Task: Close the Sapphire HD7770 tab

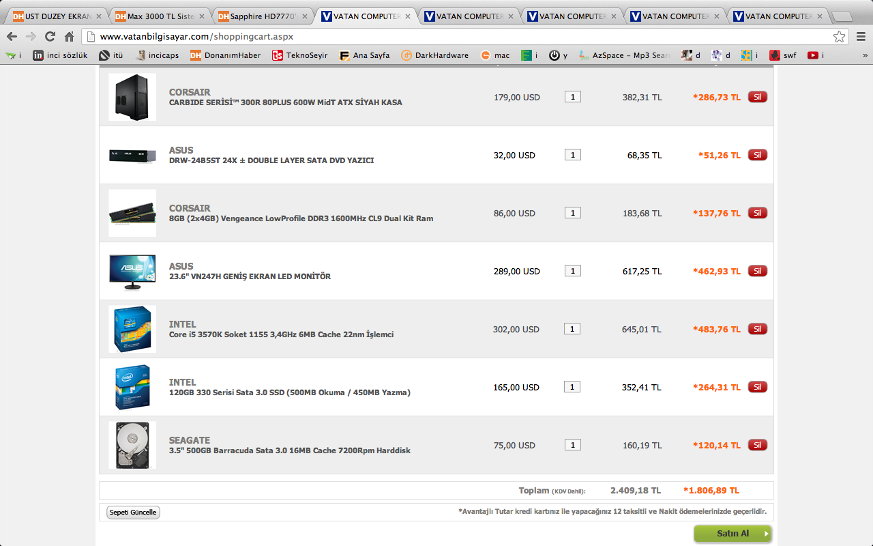Action: tap(304, 16)
